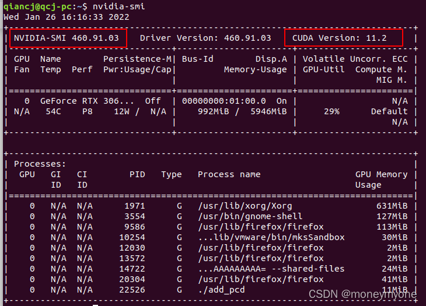Click the memory usage '631MiB'
This screenshot has width=426, height=306.
392,206
